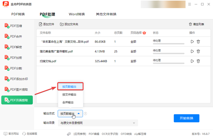Click the 应用推荐 megaphone icon

[69, 134]
